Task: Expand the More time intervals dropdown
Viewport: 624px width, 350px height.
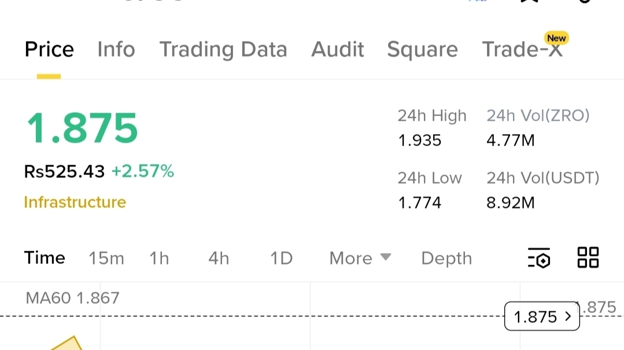Action: pyautogui.click(x=360, y=258)
